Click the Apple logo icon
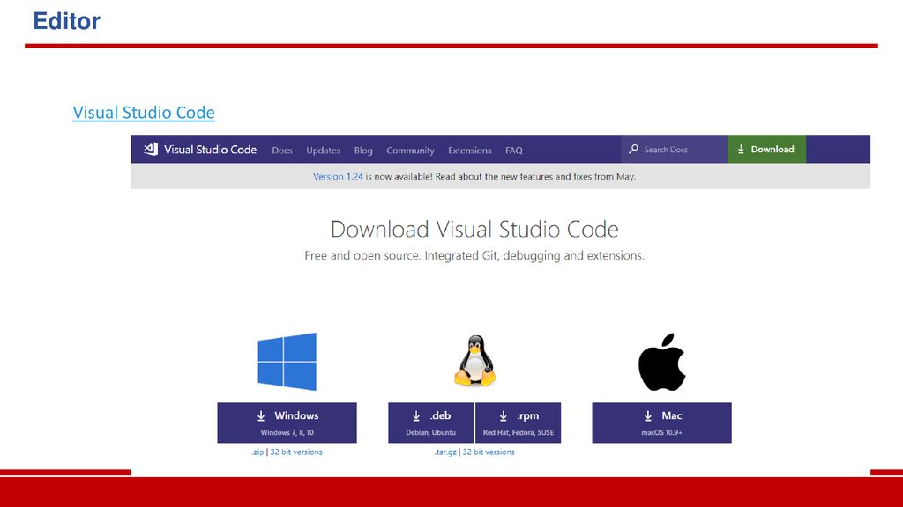The width and height of the screenshot is (903, 507). click(661, 362)
